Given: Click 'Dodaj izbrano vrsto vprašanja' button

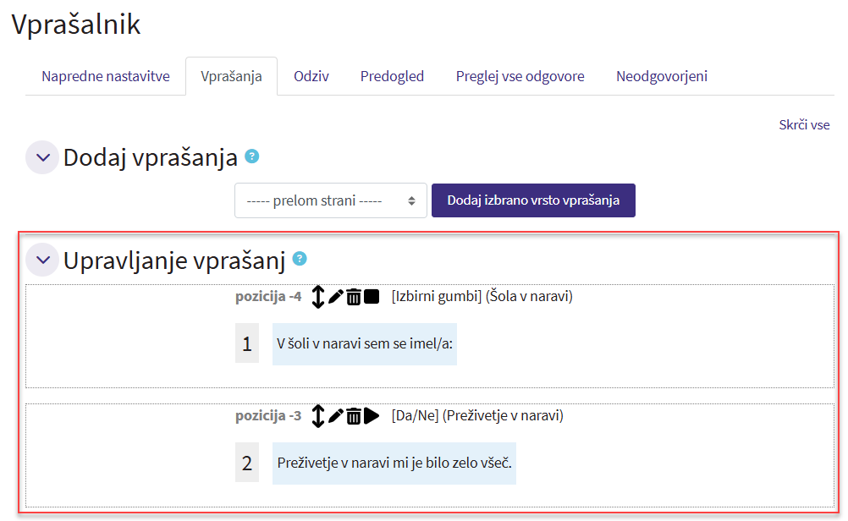Looking at the screenshot, I should (x=533, y=200).
